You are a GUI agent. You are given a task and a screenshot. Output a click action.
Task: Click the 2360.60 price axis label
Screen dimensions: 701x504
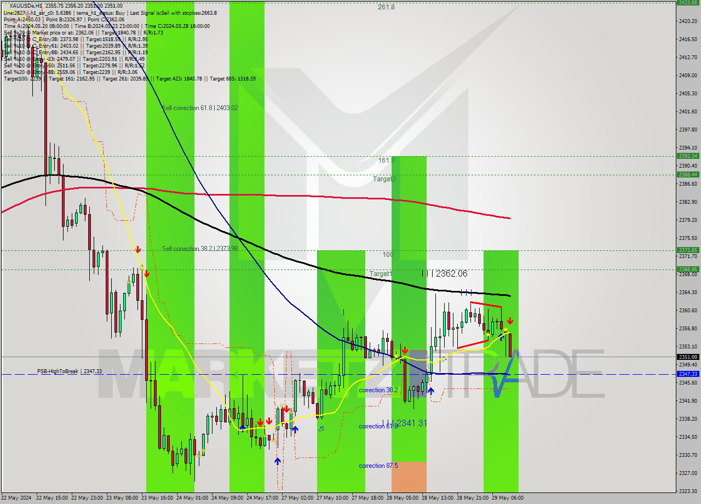click(x=688, y=311)
